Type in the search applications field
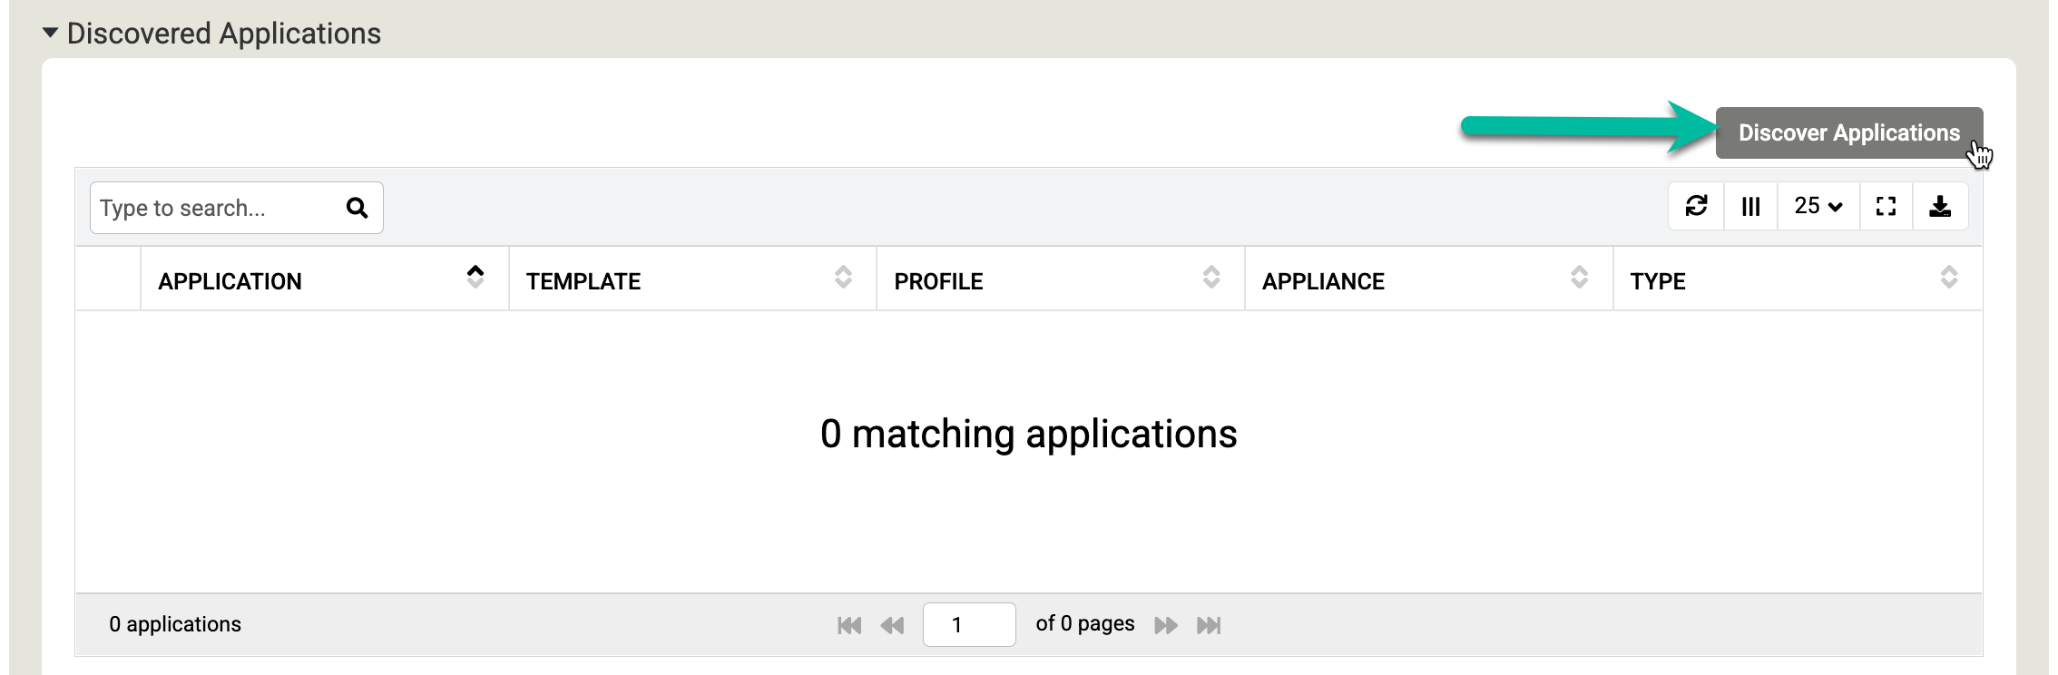 point(216,208)
